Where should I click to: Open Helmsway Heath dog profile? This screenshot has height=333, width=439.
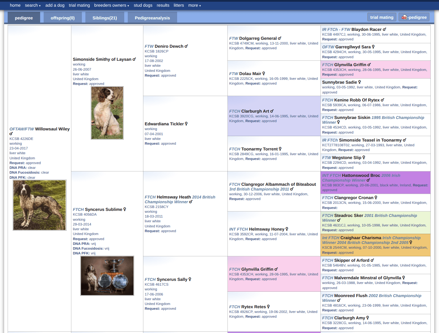tap(174, 197)
